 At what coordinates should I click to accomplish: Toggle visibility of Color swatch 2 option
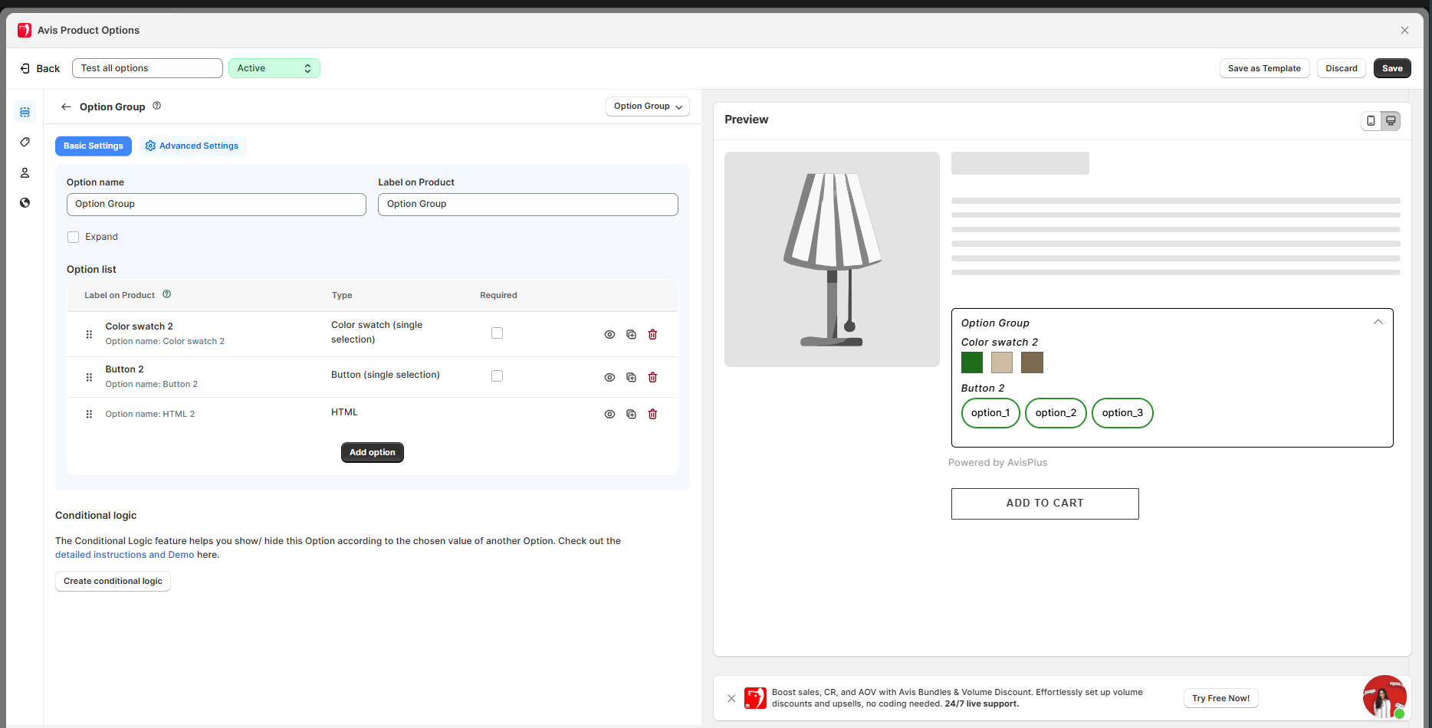609,334
